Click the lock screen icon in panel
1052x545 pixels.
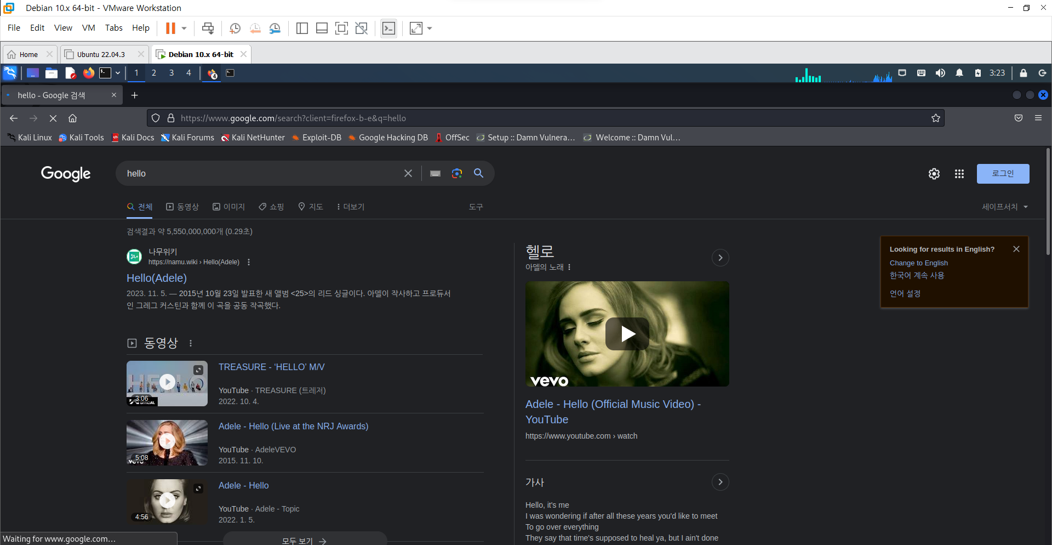coord(1023,73)
